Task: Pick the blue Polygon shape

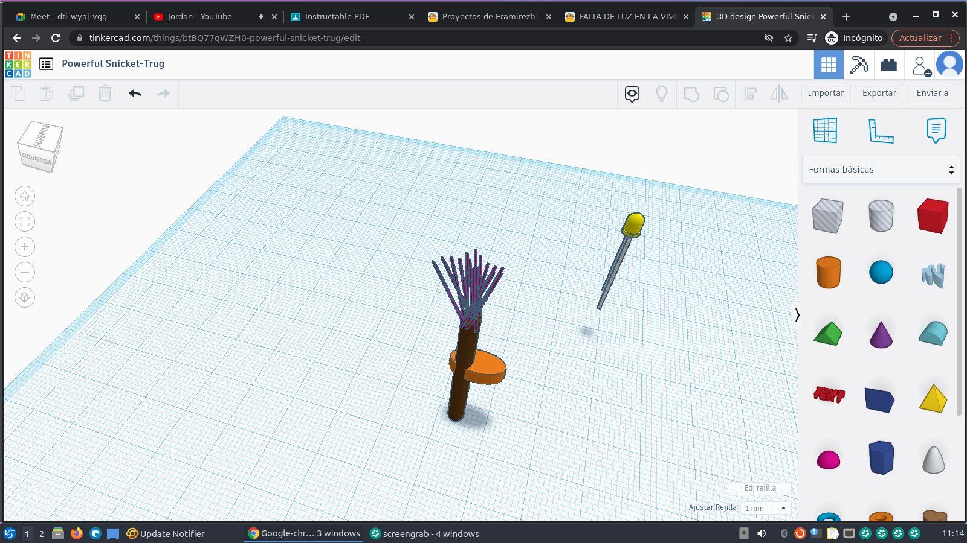Action: click(x=881, y=457)
